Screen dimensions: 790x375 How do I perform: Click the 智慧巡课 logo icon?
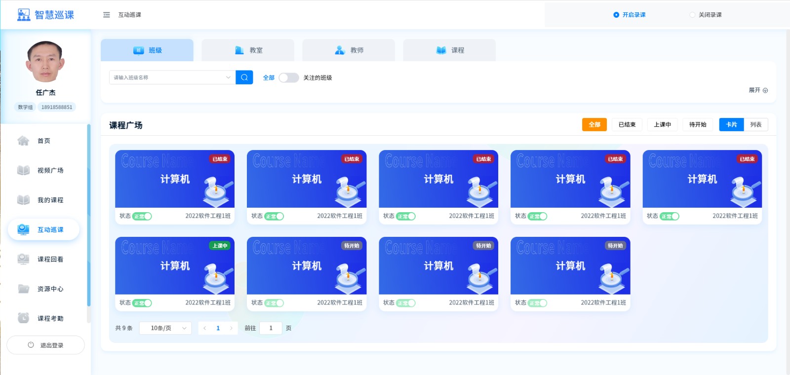point(24,15)
